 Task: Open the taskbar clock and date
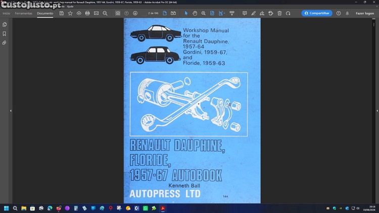(369, 208)
